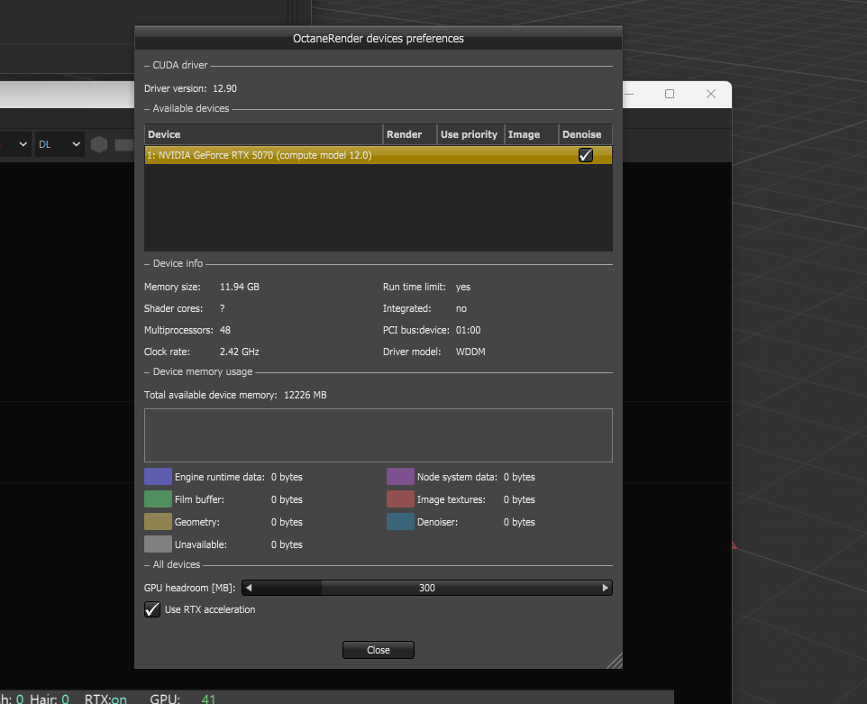The image size is (867, 704).
Task: Click the Denoiser 0 bytes value
Action: [519, 522]
